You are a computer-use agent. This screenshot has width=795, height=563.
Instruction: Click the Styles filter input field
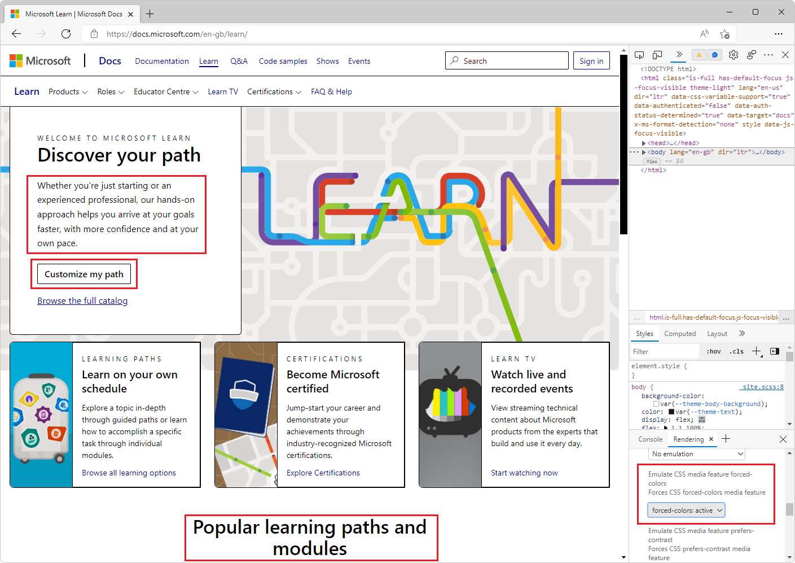point(664,351)
